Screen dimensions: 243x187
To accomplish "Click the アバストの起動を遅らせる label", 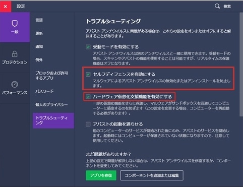I will click(118, 124).
